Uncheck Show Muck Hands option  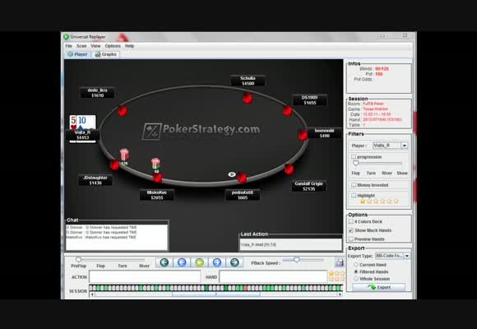point(351,230)
